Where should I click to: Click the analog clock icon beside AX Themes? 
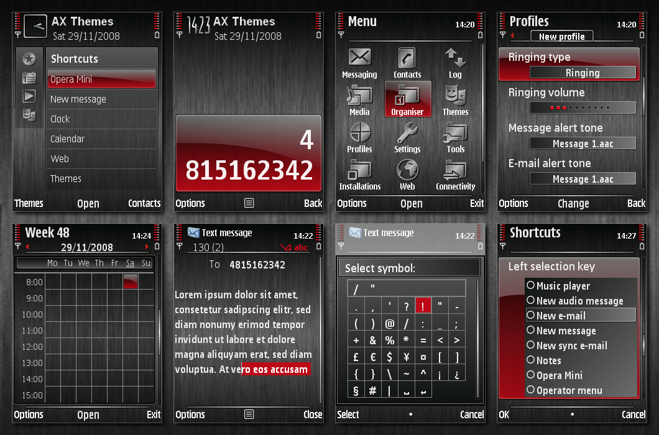35,26
